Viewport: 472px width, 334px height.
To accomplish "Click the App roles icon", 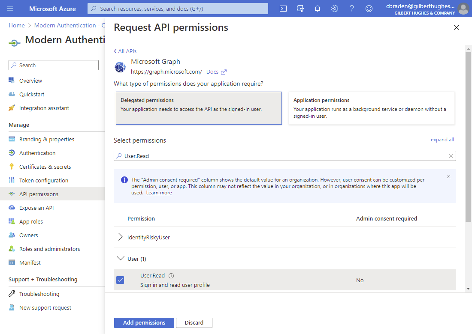I will coord(12,221).
